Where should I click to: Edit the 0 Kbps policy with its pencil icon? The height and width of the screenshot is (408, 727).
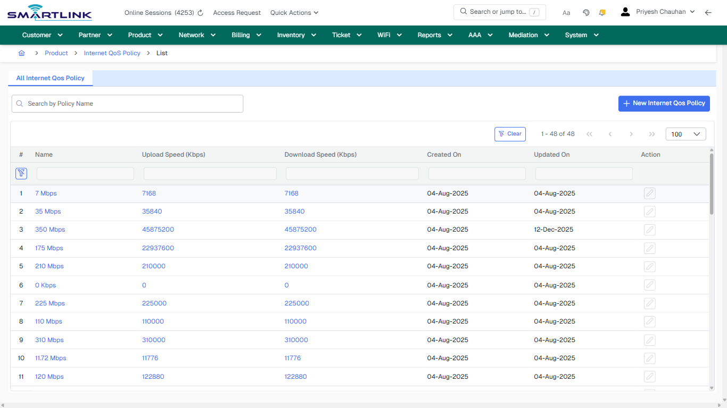pyautogui.click(x=649, y=285)
